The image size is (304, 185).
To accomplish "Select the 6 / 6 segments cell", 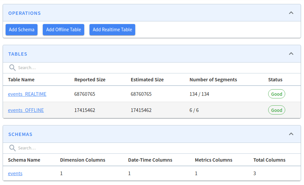I will [x=194, y=110].
